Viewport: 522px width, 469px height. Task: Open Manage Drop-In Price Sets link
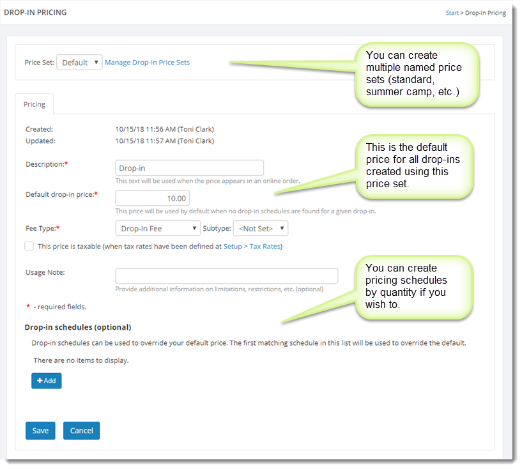coord(147,63)
